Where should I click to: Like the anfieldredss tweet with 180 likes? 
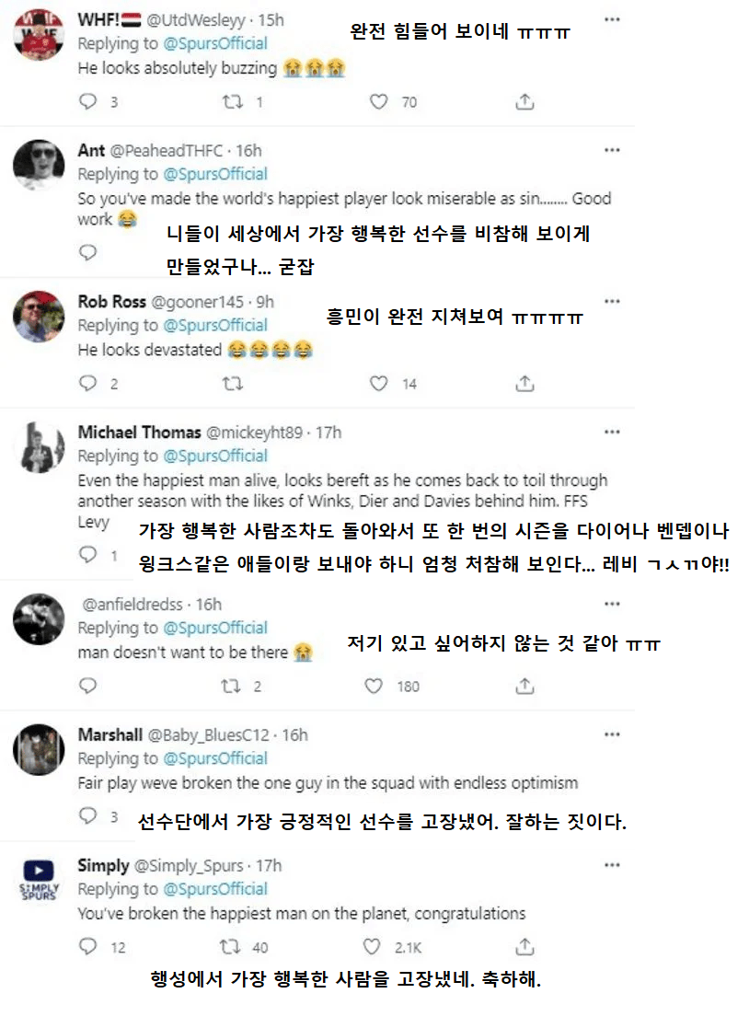(374, 686)
